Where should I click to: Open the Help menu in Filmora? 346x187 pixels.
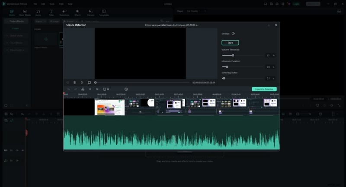coord(70,4)
